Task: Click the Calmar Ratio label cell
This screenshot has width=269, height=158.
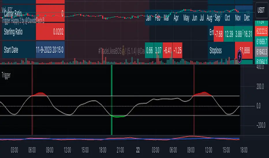Action: coord(19,13)
